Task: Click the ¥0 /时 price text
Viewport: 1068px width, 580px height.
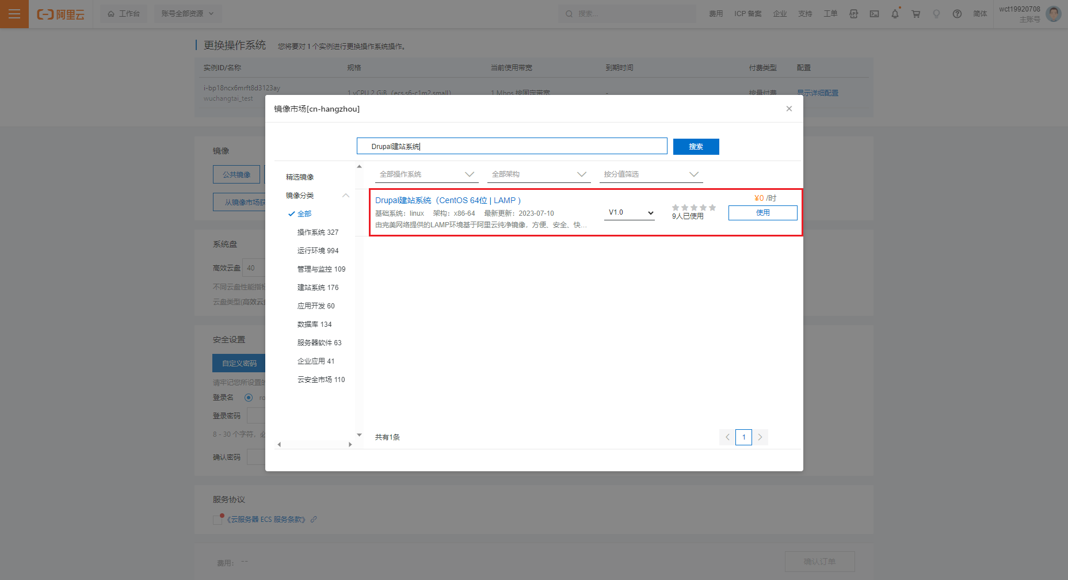Action: coord(765,198)
